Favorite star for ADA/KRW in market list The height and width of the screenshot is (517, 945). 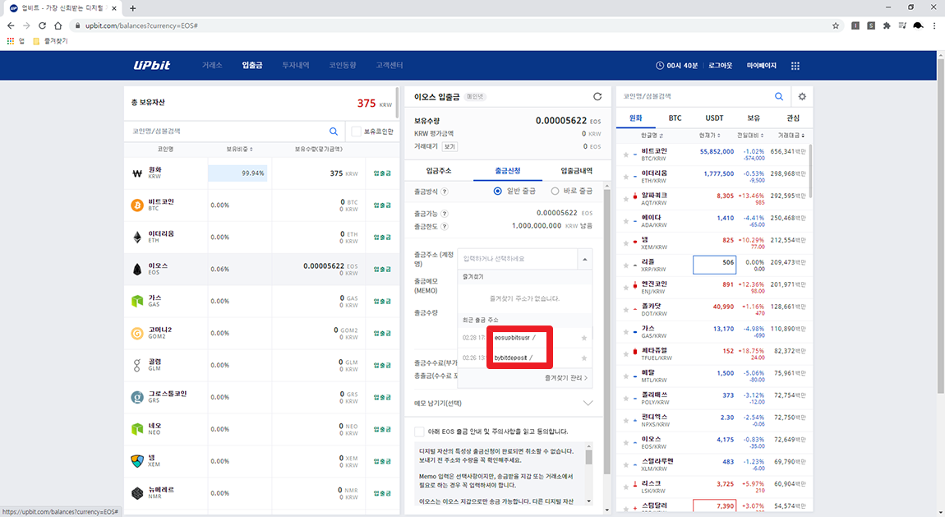point(626,221)
